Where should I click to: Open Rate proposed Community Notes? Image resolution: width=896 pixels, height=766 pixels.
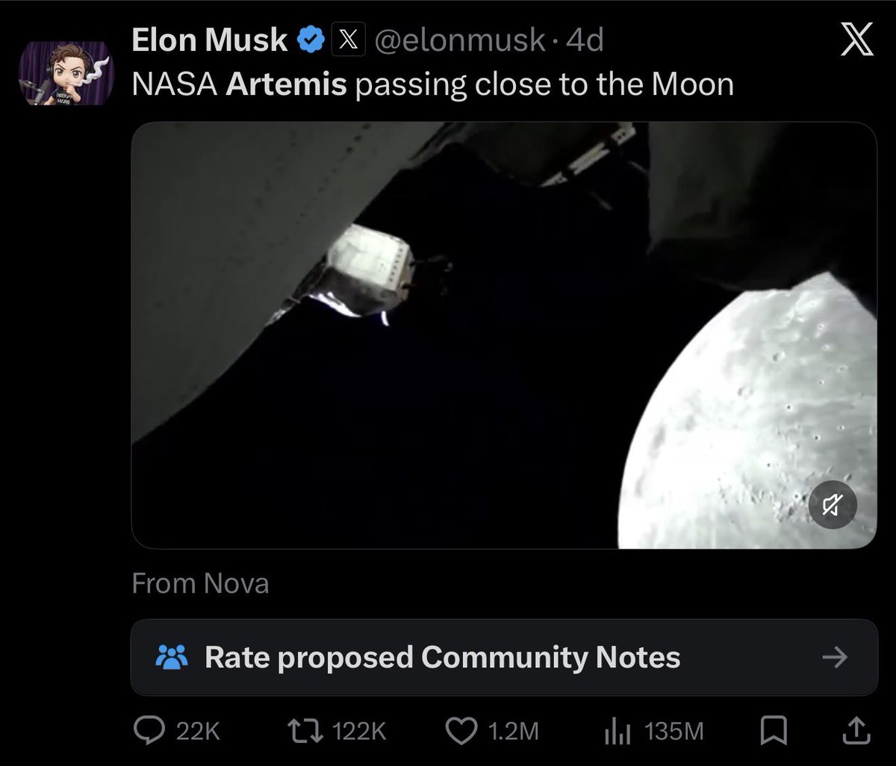point(442,658)
